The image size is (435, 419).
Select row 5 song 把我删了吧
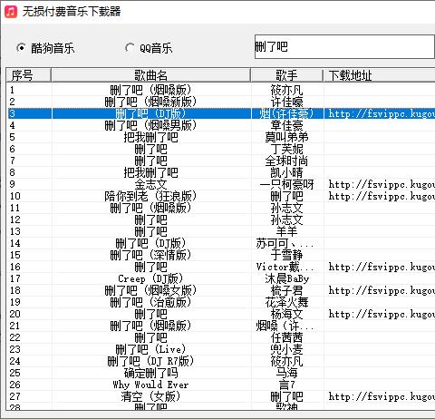pos(150,137)
